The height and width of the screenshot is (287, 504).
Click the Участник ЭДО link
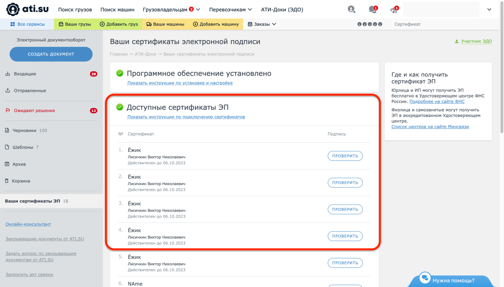(x=476, y=41)
